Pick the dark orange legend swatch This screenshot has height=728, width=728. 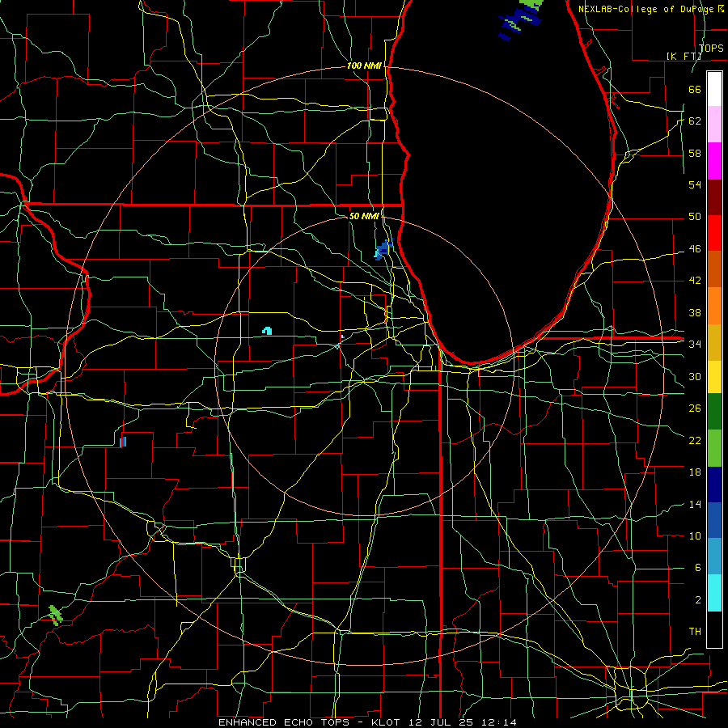pos(714,269)
